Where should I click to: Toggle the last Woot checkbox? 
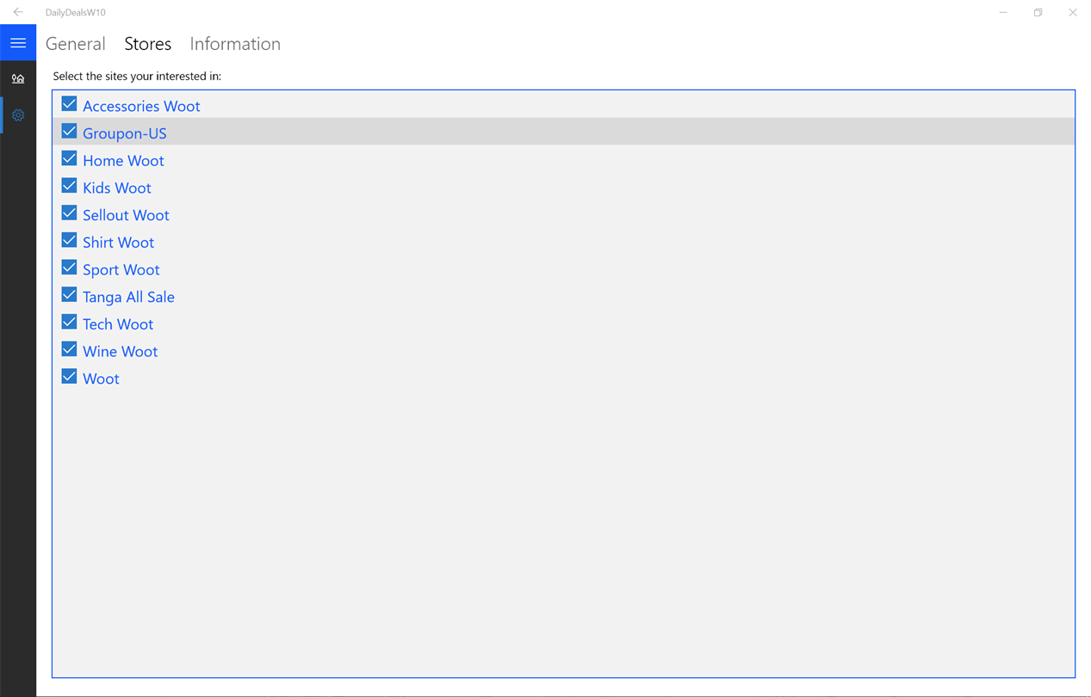coord(69,377)
